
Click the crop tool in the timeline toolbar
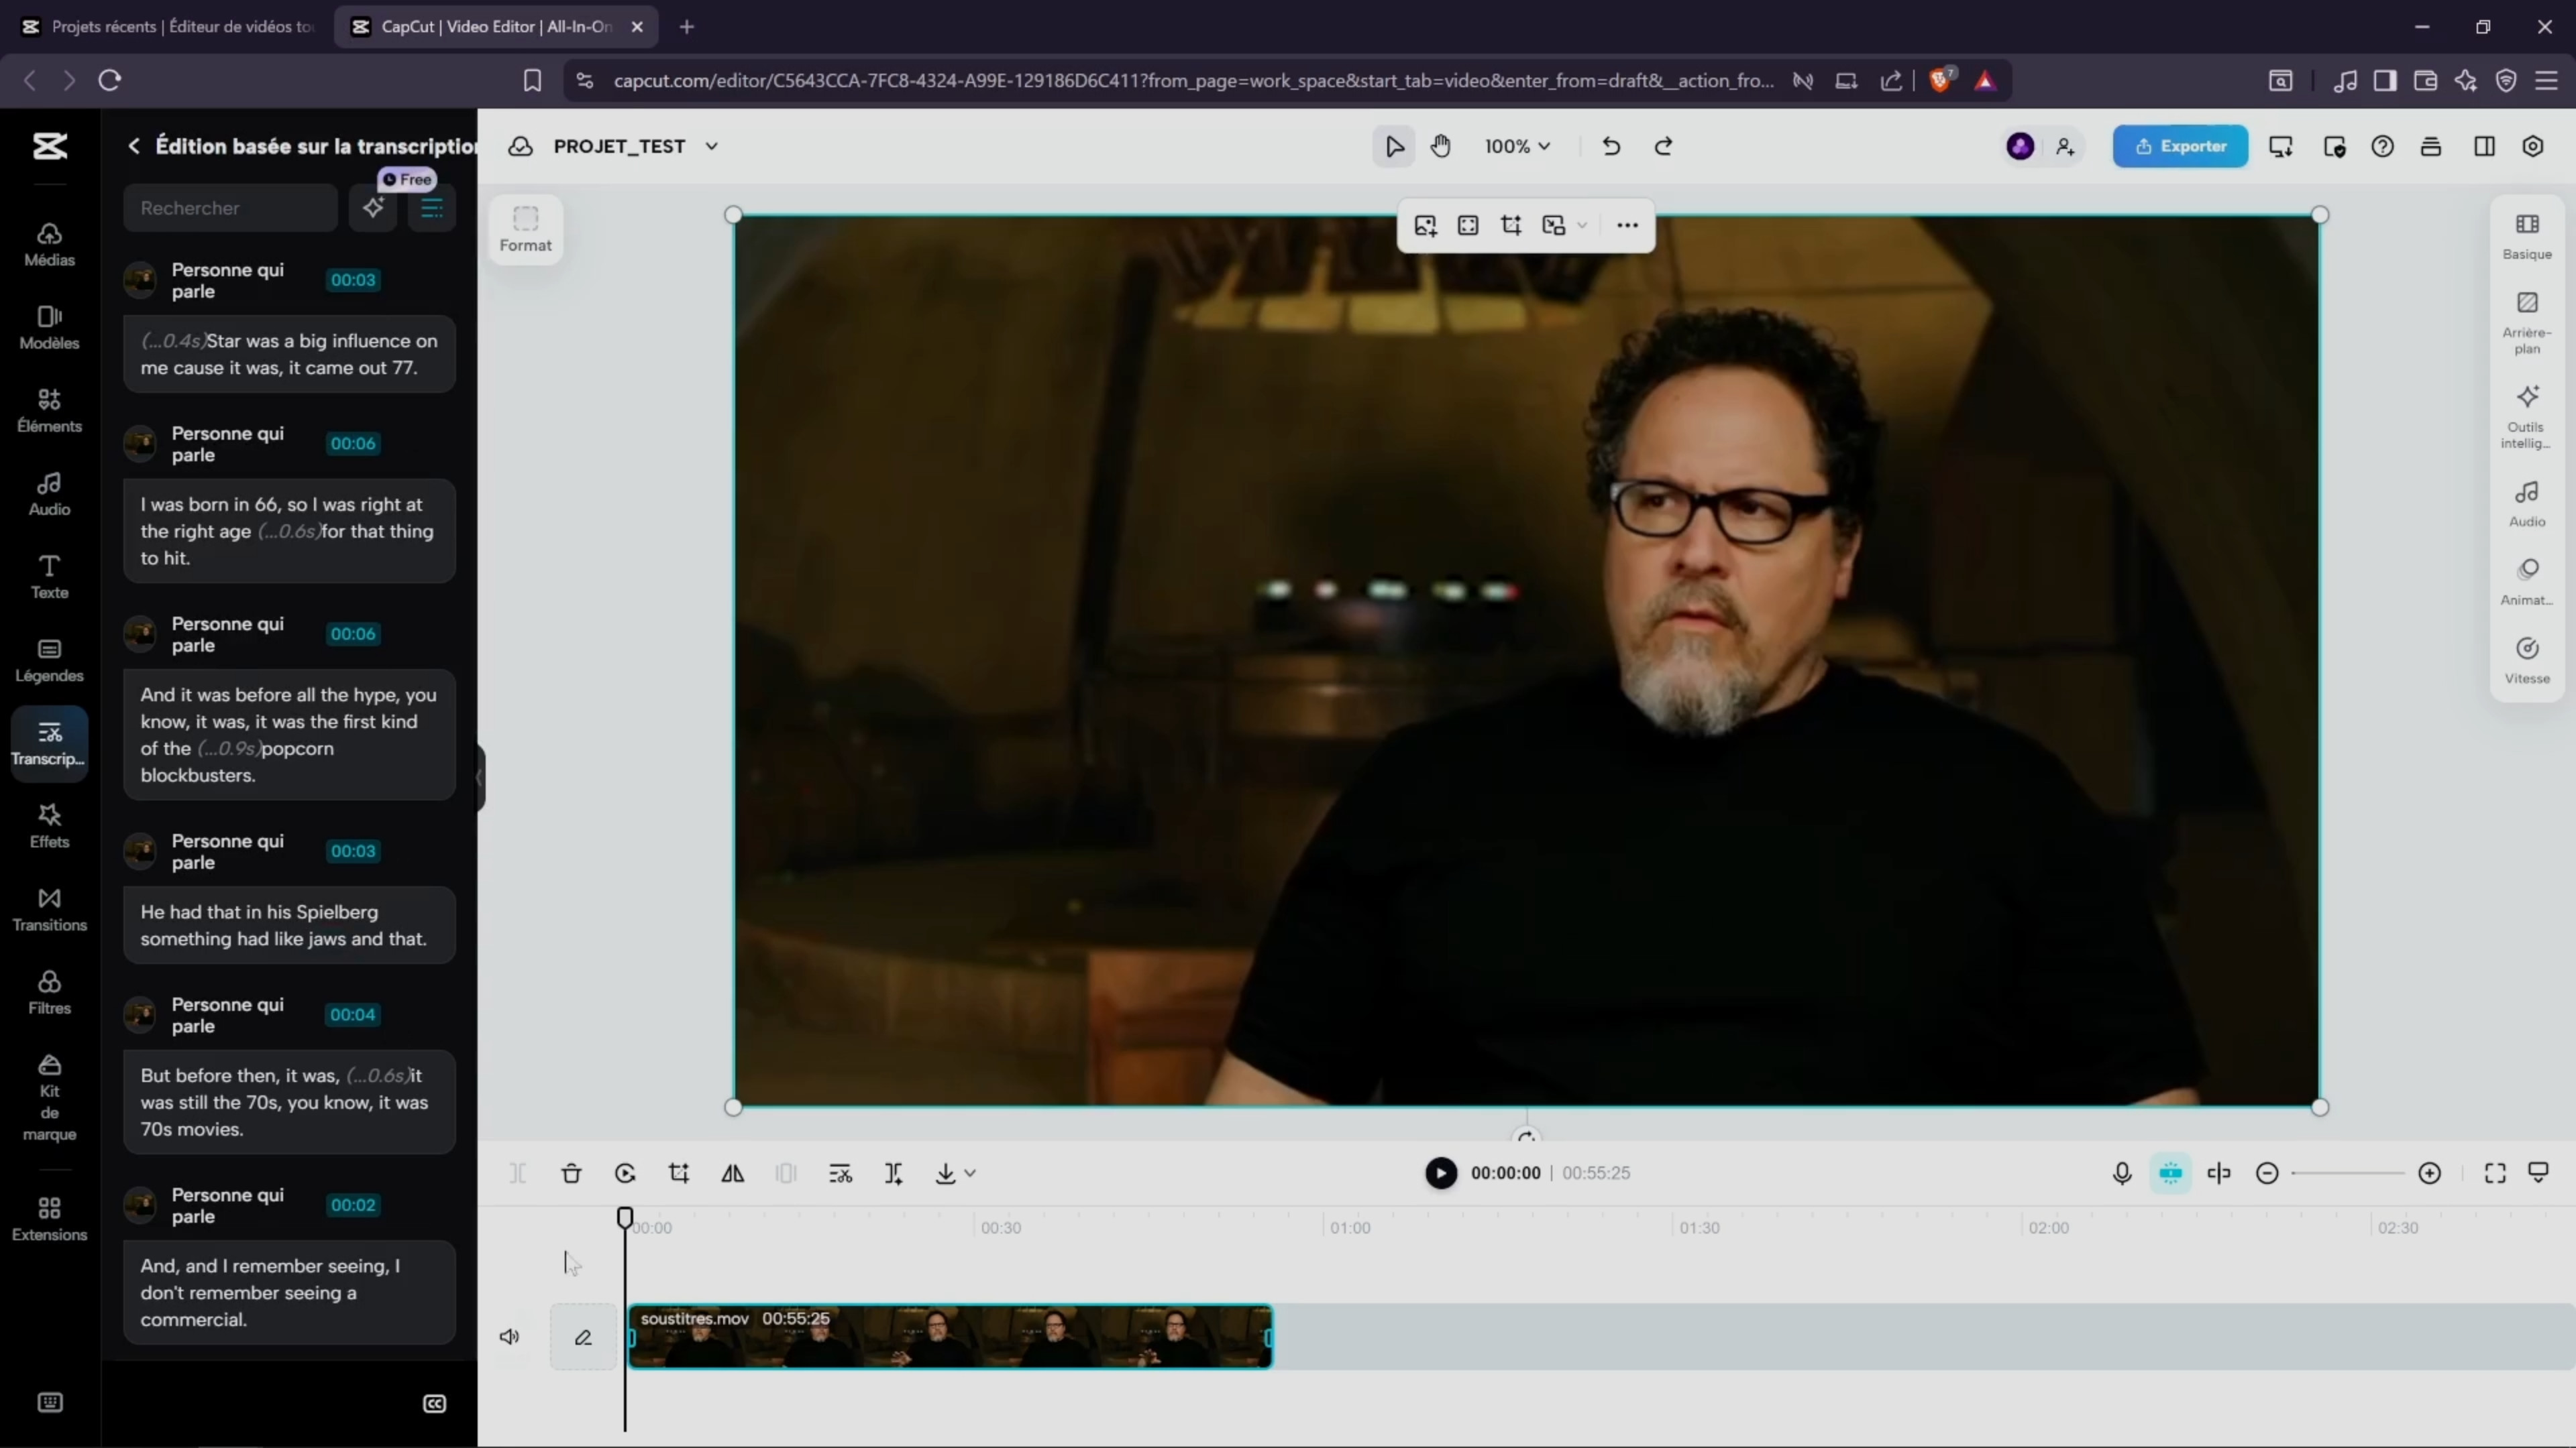[x=679, y=1173]
